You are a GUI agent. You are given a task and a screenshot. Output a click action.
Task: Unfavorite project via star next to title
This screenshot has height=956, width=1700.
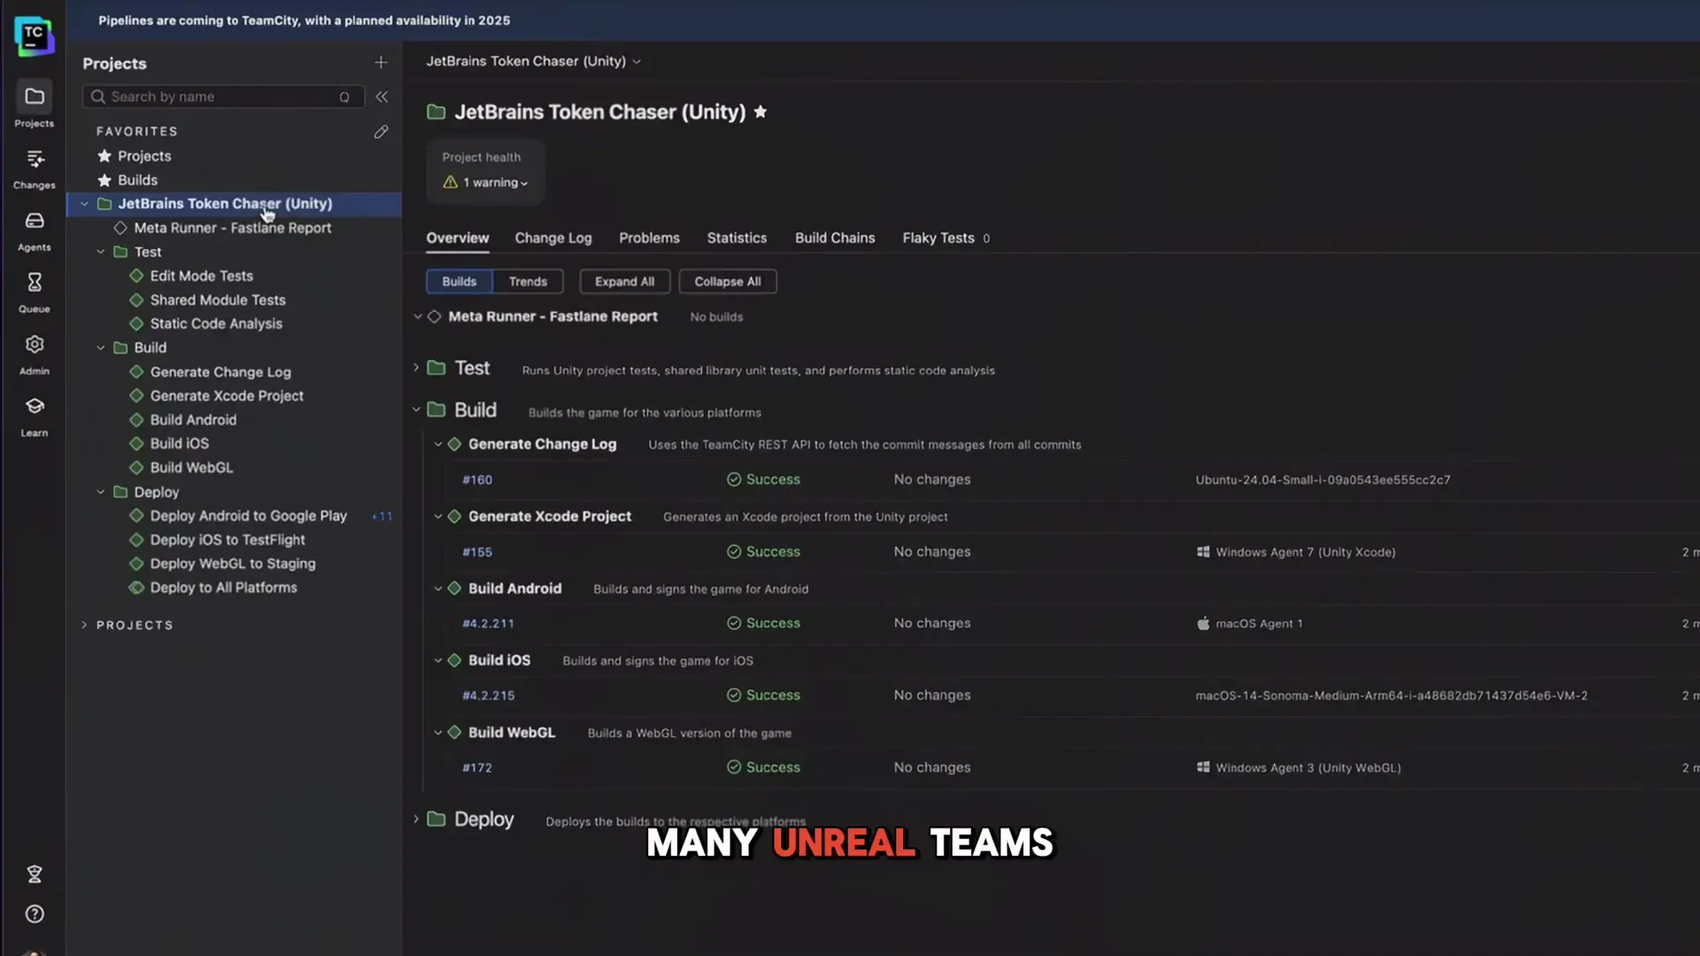pyautogui.click(x=760, y=112)
